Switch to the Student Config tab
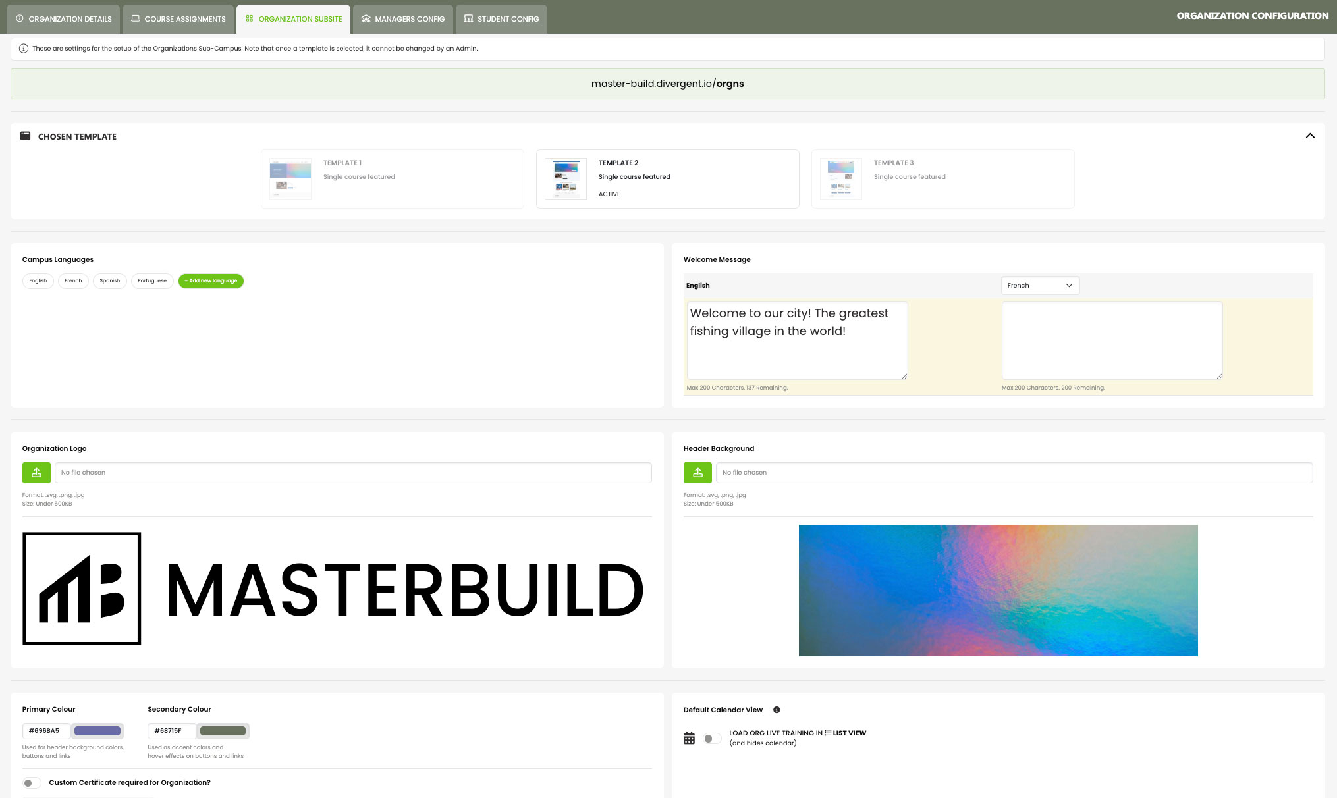Image resolution: width=1337 pixels, height=798 pixels. click(501, 18)
